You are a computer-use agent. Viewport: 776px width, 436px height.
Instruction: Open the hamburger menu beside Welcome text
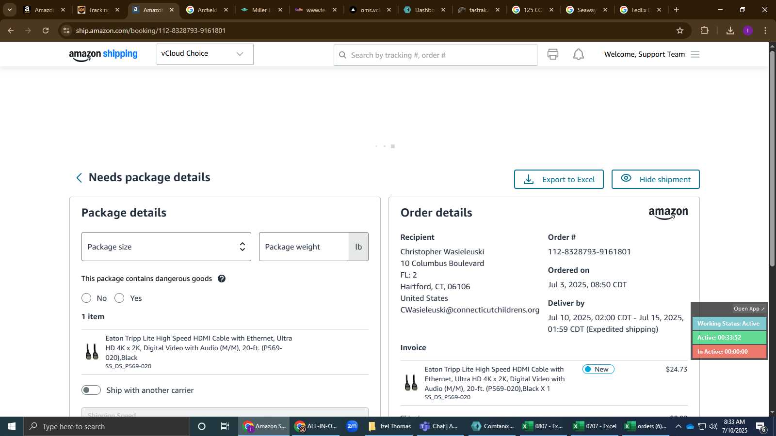click(x=695, y=54)
